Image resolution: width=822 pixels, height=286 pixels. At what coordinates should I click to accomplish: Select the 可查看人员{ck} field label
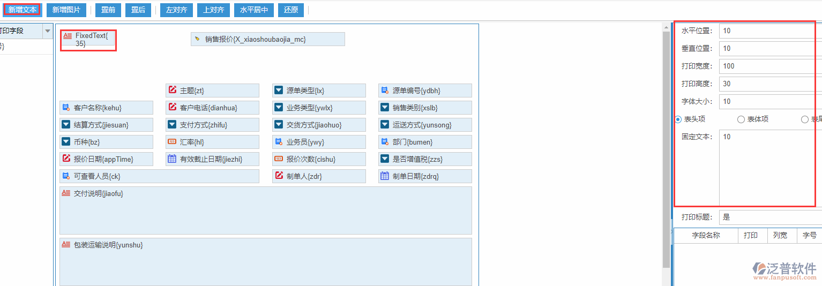click(97, 176)
